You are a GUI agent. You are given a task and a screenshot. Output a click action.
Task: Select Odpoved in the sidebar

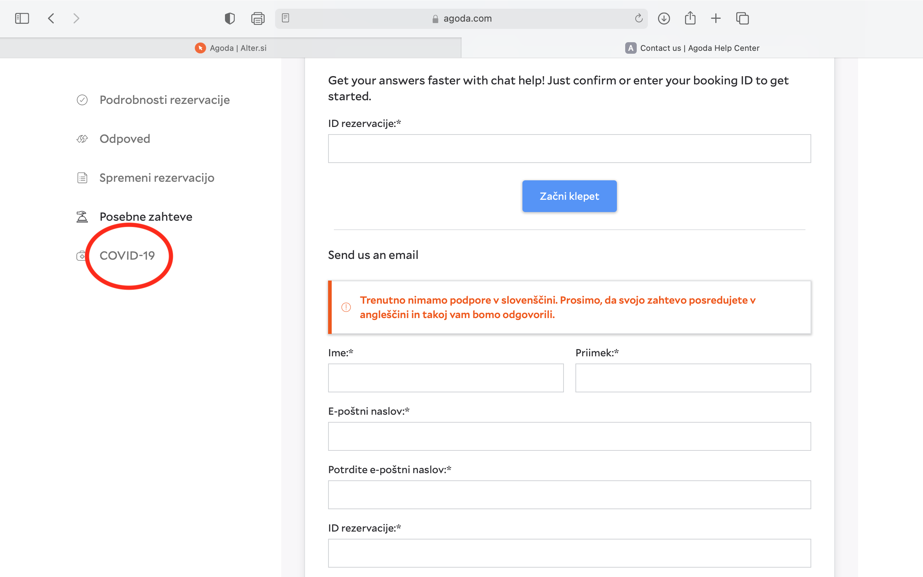click(125, 139)
